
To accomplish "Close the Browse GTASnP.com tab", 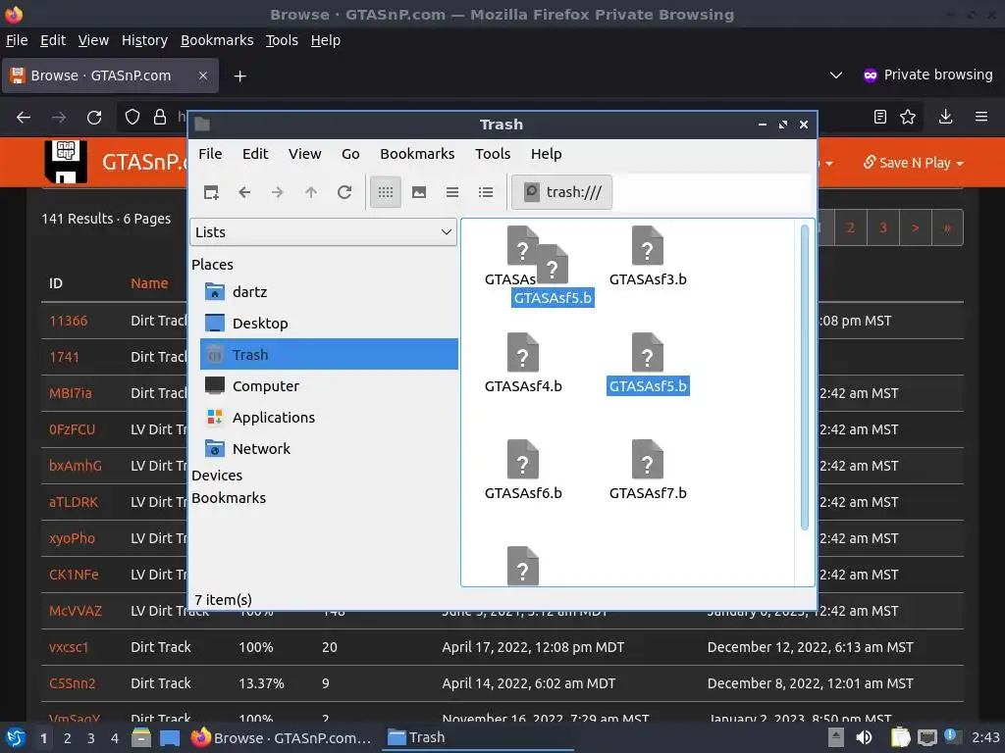I will click(202, 75).
